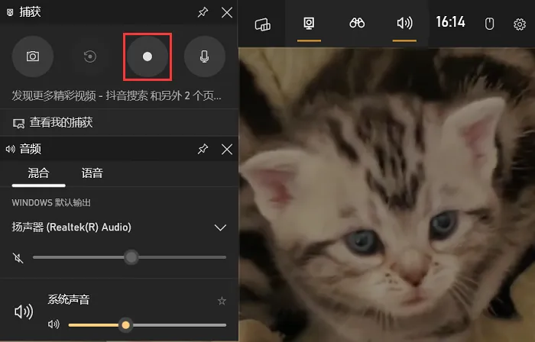Viewport: 535px width, 342px height.
Task: Click the WINDOWS 默认输出 label
Action: (51, 202)
